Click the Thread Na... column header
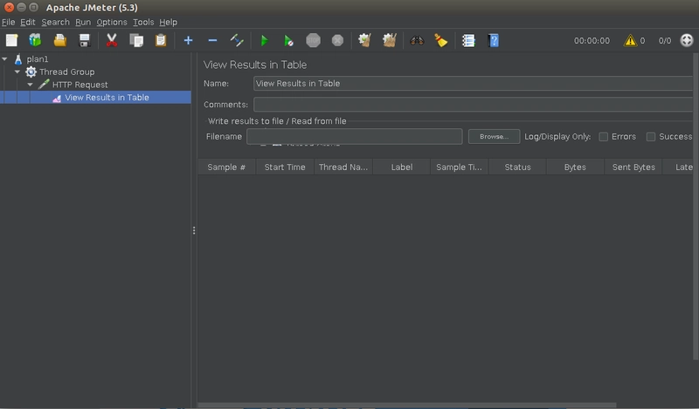The height and width of the screenshot is (409, 699). pyautogui.click(x=343, y=167)
